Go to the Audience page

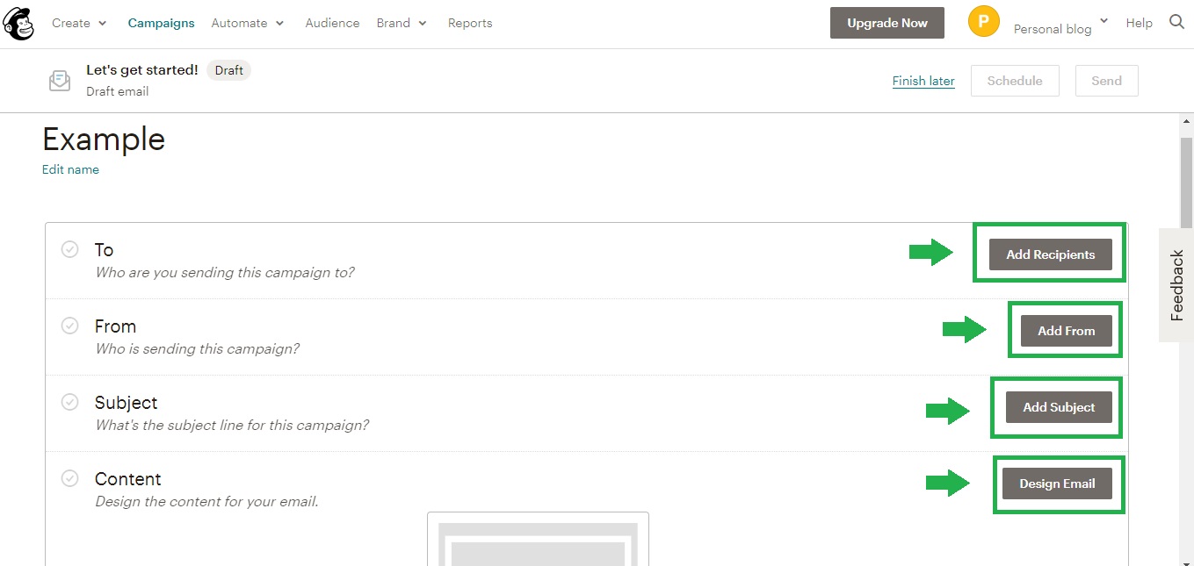click(332, 23)
